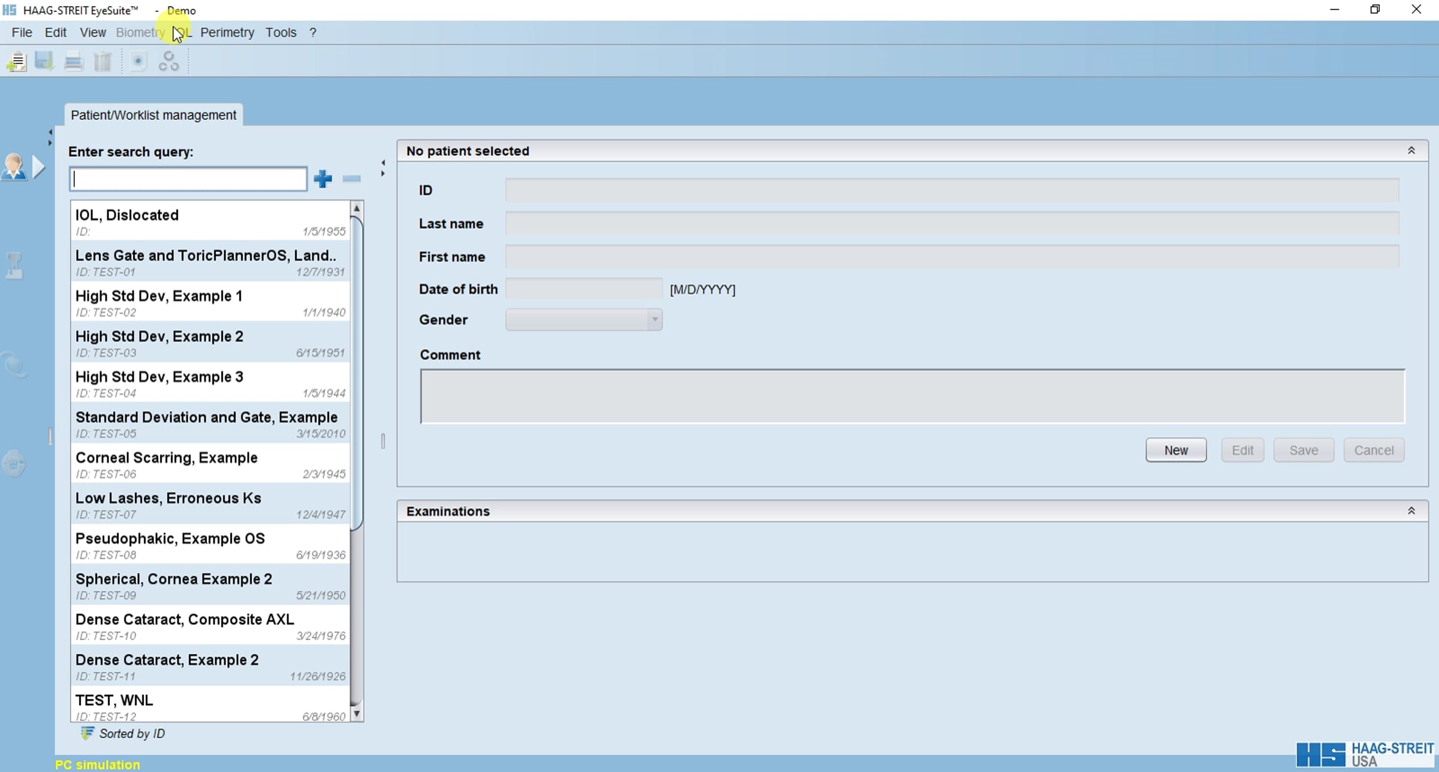Click the patient list scroll down arrow
Viewport: 1439px width, 772px height.
[x=357, y=714]
